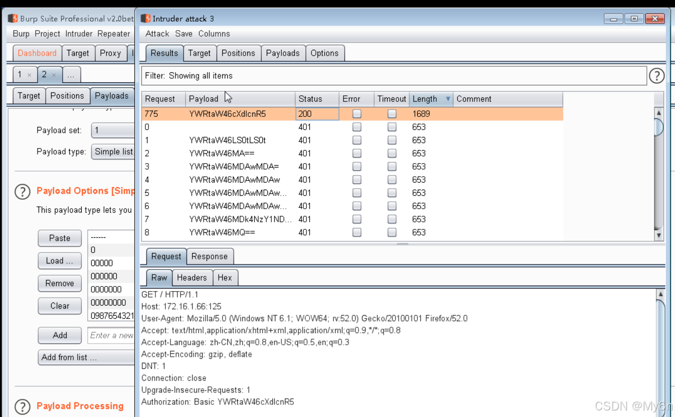Image resolution: width=675 pixels, height=417 pixels.
Task: Switch to the Options tab
Action: [x=324, y=53]
